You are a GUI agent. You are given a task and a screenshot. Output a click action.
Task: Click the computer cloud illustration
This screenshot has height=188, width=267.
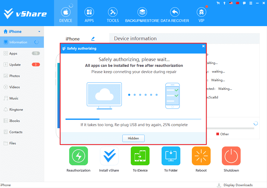[104, 96]
